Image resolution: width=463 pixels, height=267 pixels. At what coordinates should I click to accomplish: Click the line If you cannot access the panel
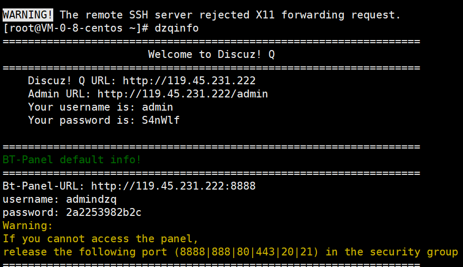click(x=100, y=239)
